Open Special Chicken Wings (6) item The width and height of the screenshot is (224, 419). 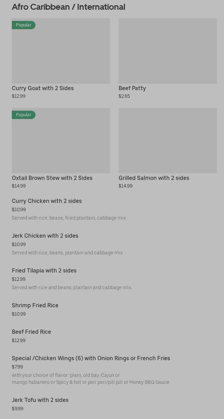pyautogui.click(x=91, y=358)
